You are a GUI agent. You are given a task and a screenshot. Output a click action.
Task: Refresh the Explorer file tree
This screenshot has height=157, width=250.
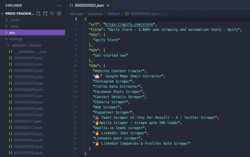[x=52, y=14]
